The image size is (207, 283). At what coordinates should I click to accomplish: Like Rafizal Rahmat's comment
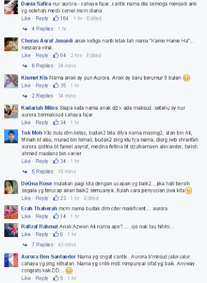click(26, 234)
